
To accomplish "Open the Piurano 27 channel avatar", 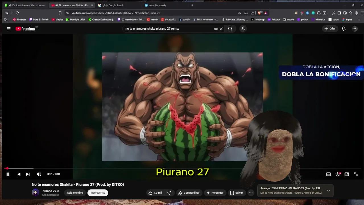I will pos(35,192).
